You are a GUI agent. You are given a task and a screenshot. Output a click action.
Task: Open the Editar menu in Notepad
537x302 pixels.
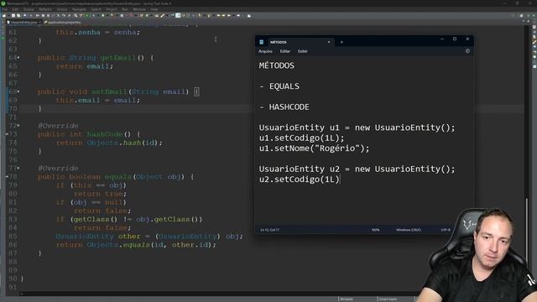click(285, 51)
